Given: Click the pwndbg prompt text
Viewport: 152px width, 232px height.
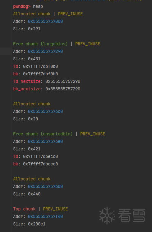Looking at the screenshot, I should [x=22, y=7].
